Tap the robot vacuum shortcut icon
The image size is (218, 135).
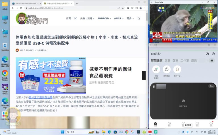point(167,69)
